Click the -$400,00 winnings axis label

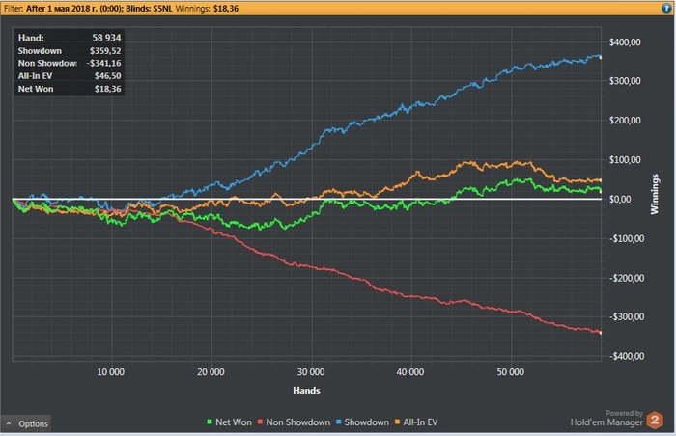[627, 356]
